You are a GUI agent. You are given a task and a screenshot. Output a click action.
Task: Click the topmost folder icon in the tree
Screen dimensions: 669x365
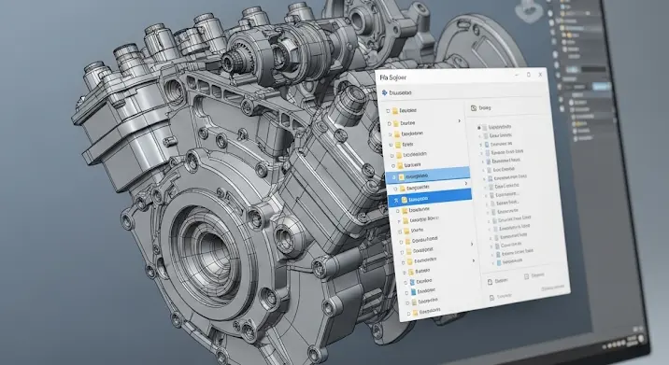[x=395, y=111]
